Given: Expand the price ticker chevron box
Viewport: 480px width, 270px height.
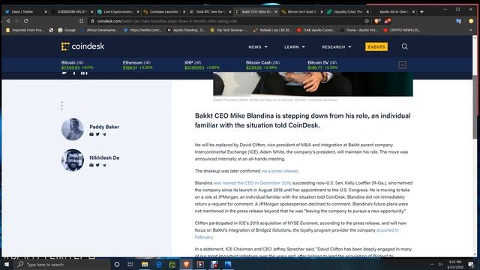Looking at the screenshot, I should pos(402,65).
